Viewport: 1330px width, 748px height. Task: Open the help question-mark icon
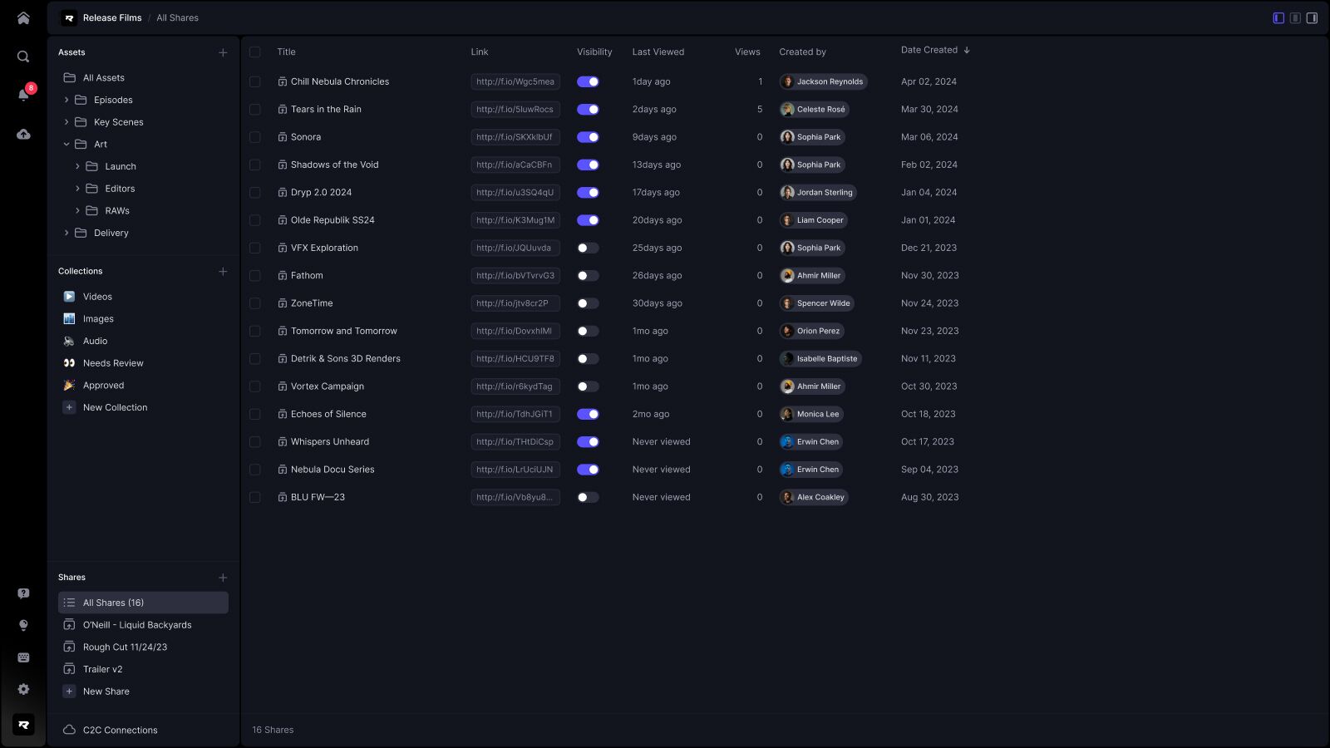(x=22, y=593)
